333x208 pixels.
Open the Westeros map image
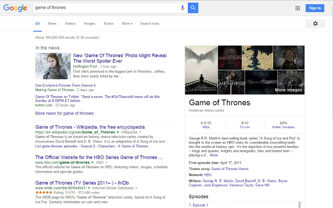[258, 58]
